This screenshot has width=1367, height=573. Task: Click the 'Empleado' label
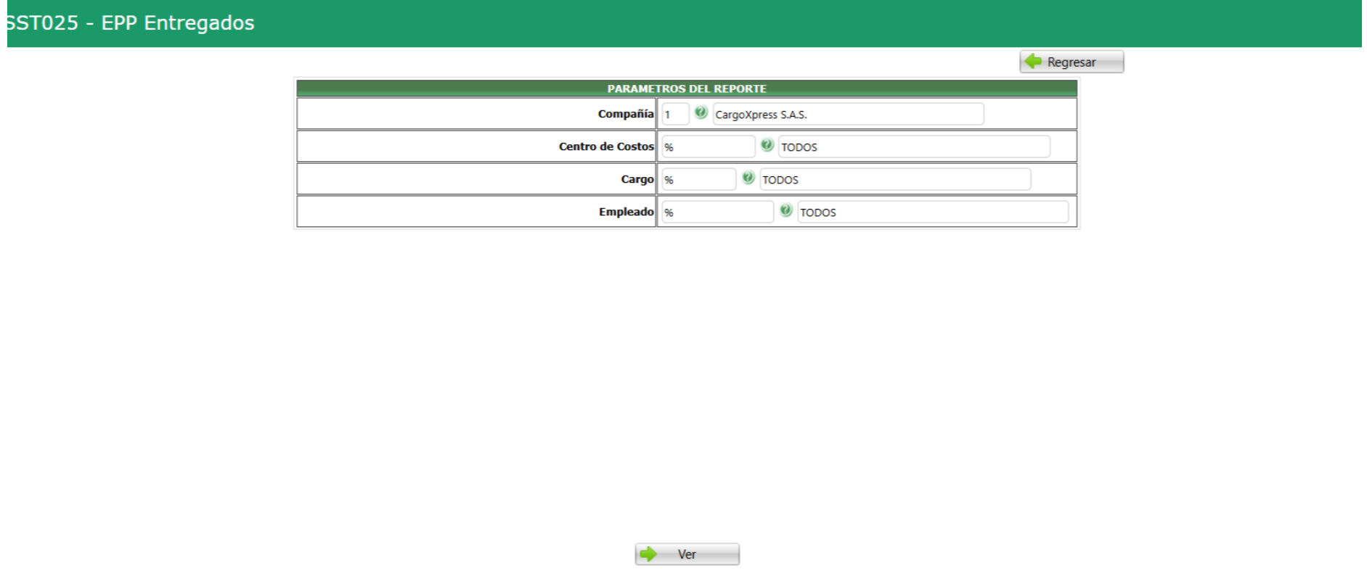[627, 212]
